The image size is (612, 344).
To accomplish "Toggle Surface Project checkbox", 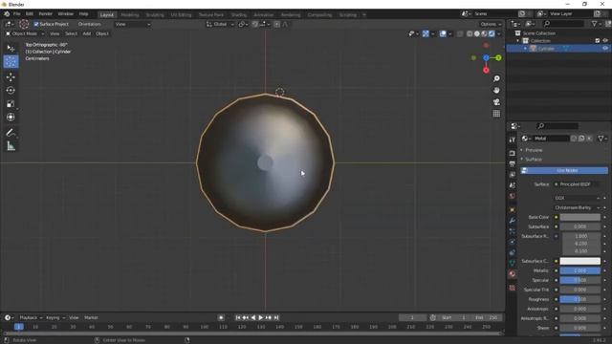I will [x=36, y=24].
